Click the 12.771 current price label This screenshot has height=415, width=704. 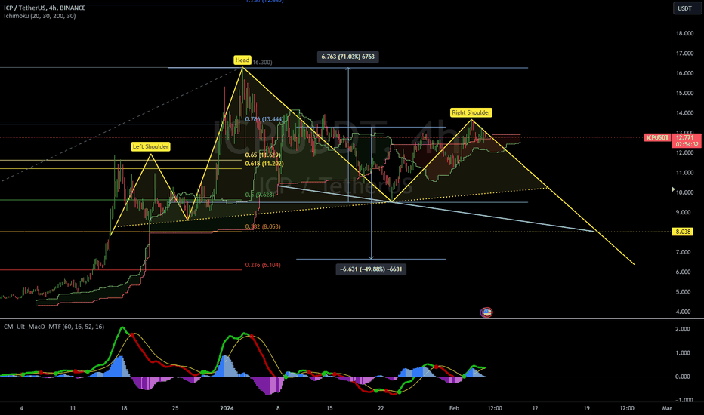click(x=686, y=137)
